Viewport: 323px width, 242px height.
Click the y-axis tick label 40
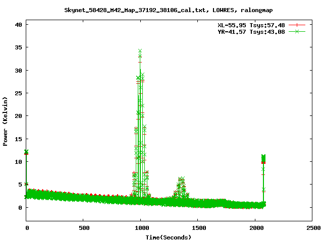tap(19, 25)
